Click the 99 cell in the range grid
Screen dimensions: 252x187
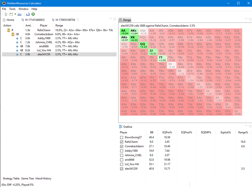pyautogui.click(x=171, y=65)
